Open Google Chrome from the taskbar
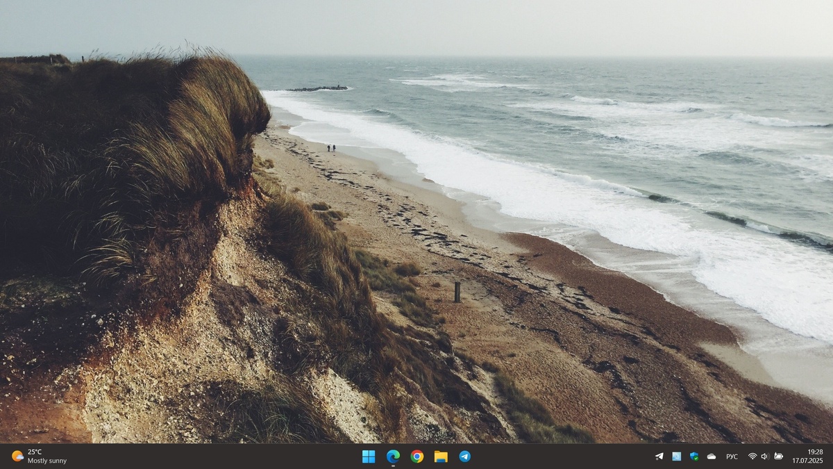The width and height of the screenshot is (833, 469). click(x=416, y=456)
